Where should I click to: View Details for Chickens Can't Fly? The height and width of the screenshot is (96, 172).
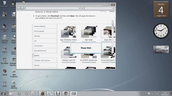(x=73, y=62)
